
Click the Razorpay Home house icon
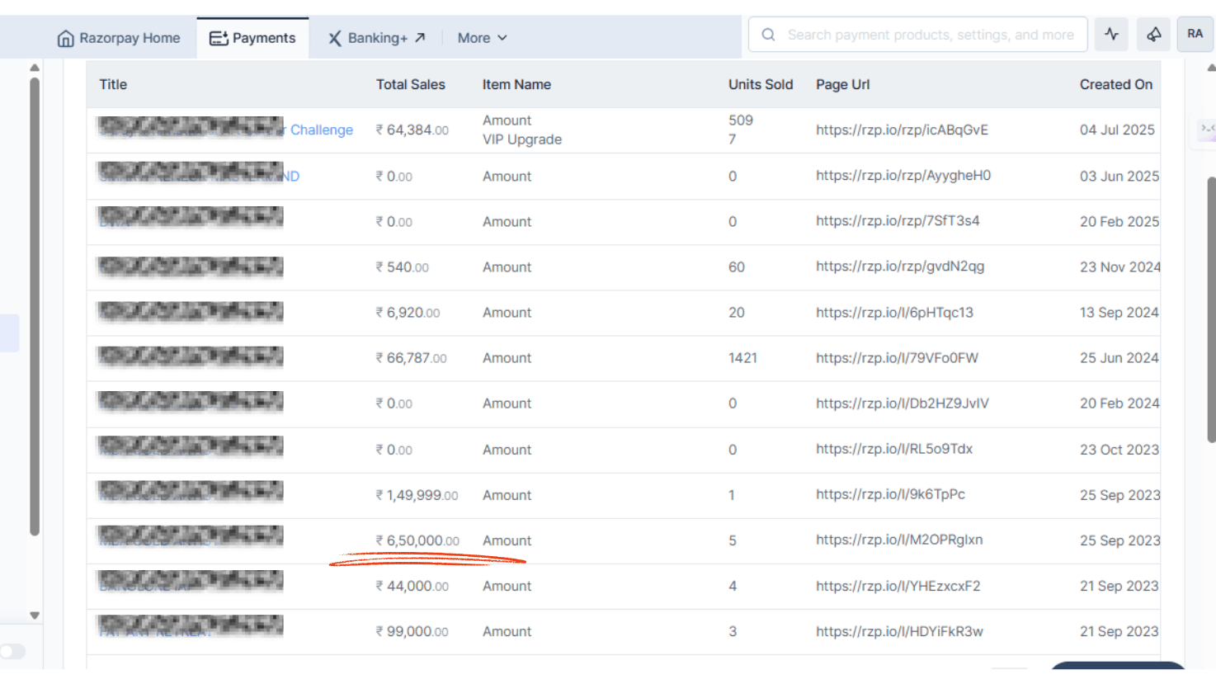(65, 38)
